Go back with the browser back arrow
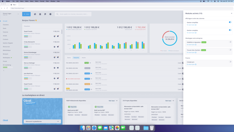 pyautogui.click(x=2, y=8)
